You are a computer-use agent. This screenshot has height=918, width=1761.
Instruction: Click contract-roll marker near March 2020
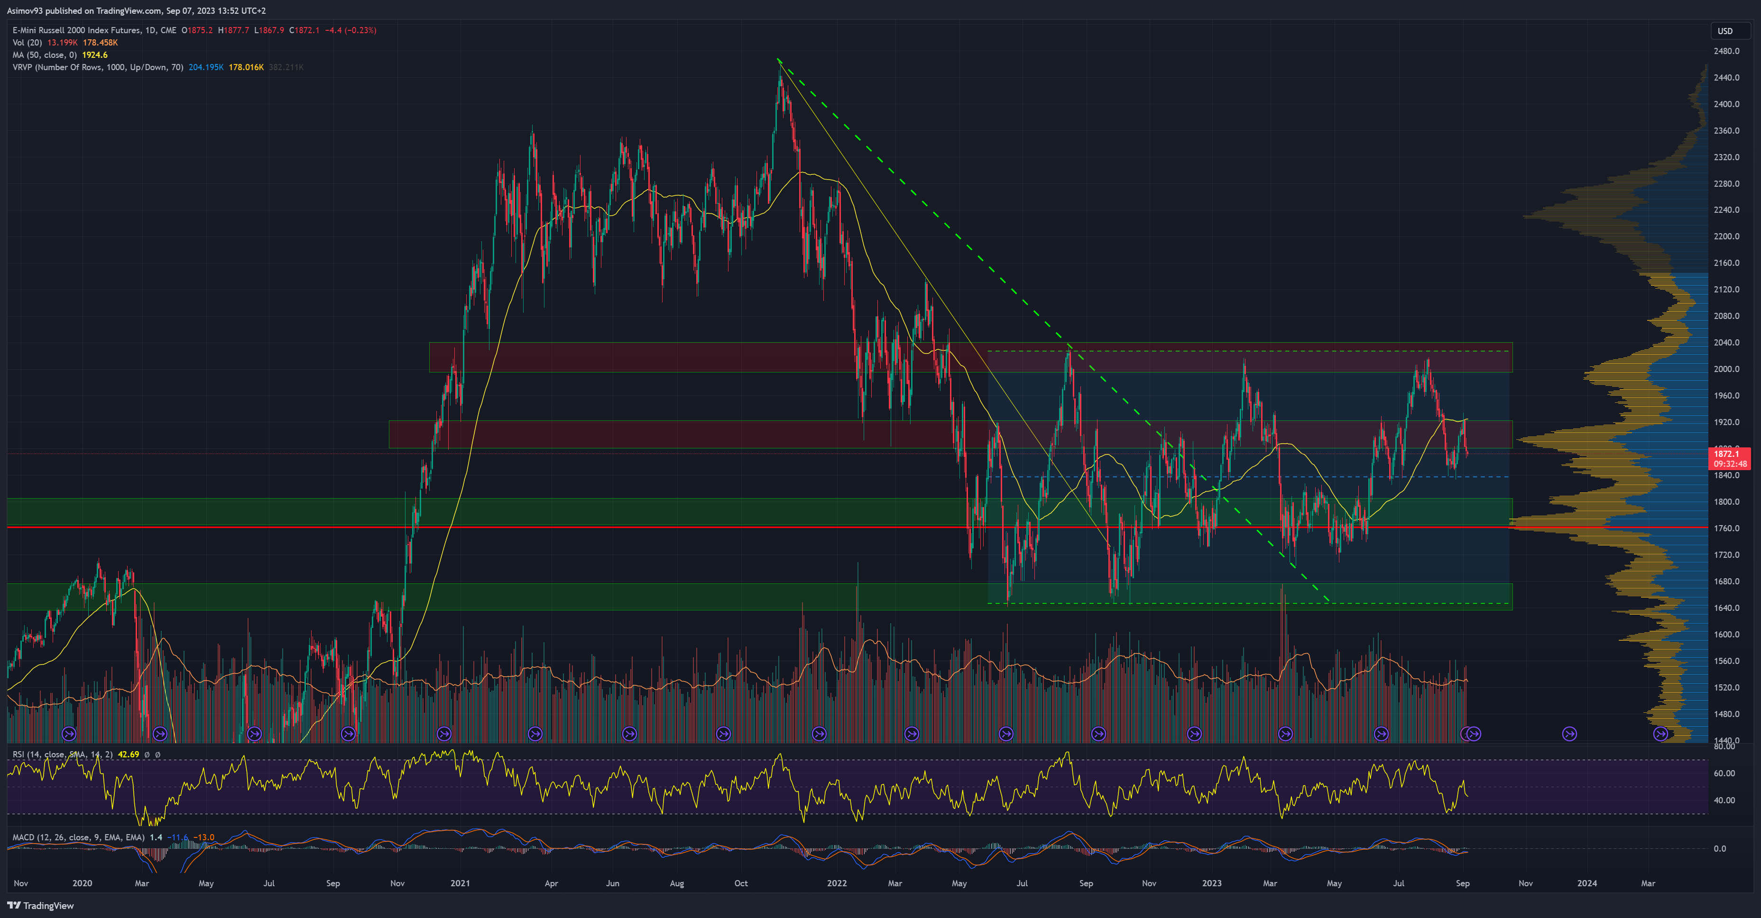click(160, 734)
